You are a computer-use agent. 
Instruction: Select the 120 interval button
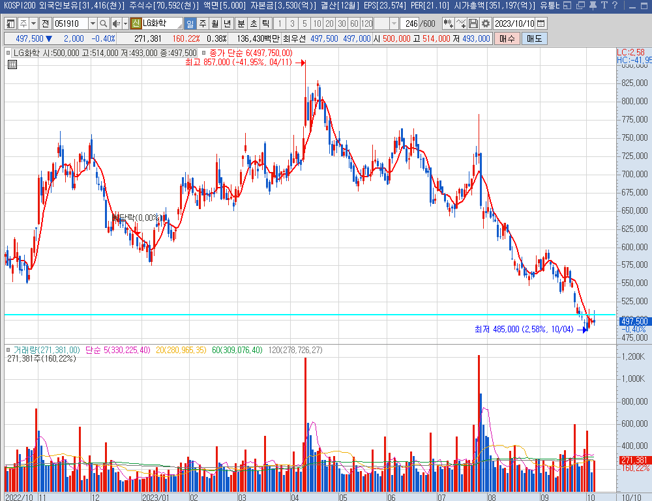[366, 23]
